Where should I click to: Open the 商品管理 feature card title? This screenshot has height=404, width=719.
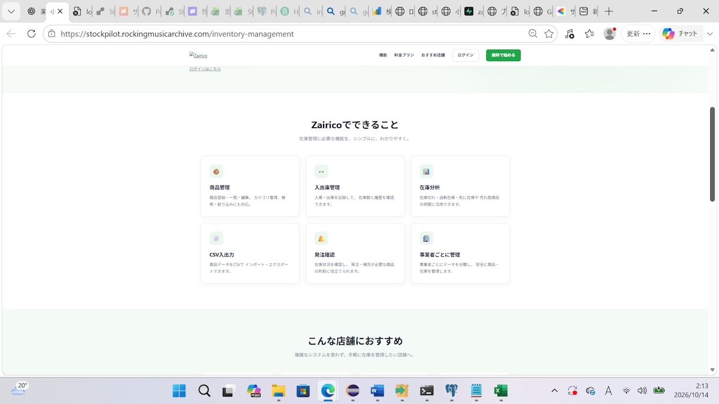tap(220, 187)
